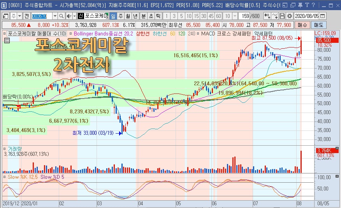Click the 240 moving average label
The image size is (341, 208).
click(192, 34)
